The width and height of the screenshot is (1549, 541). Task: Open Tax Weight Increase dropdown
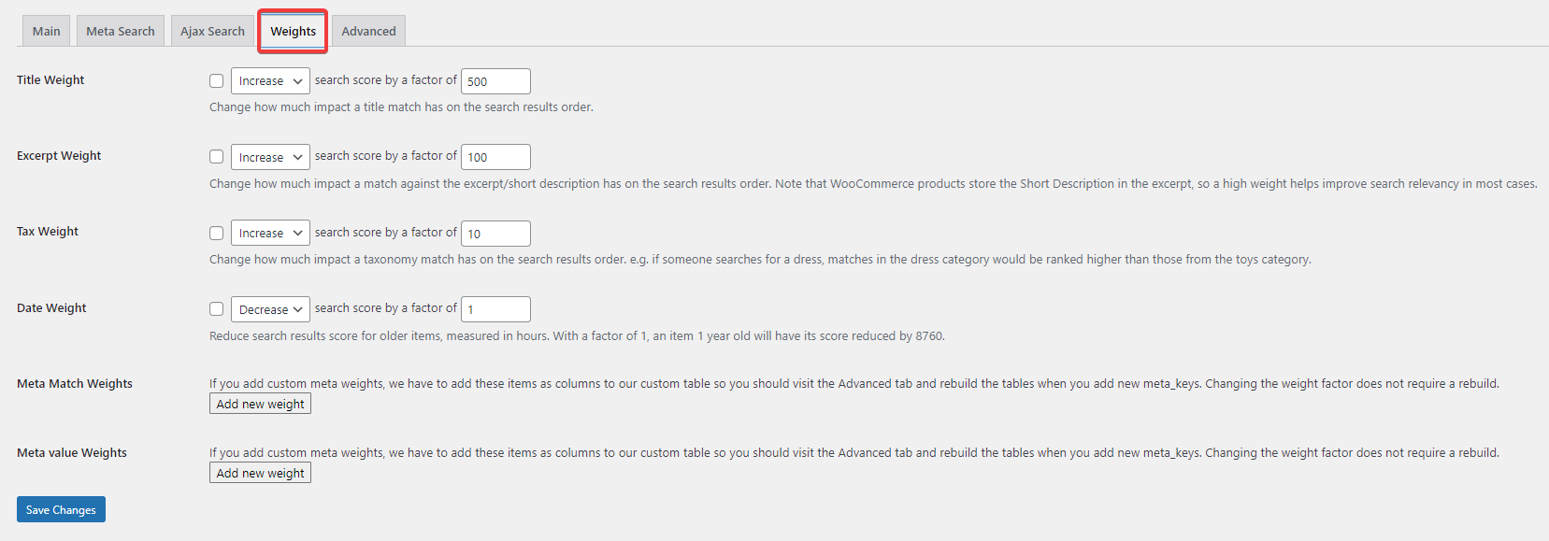point(270,233)
